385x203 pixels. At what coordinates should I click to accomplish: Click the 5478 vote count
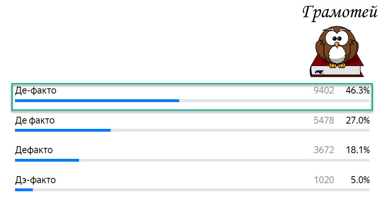click(324, 120)
